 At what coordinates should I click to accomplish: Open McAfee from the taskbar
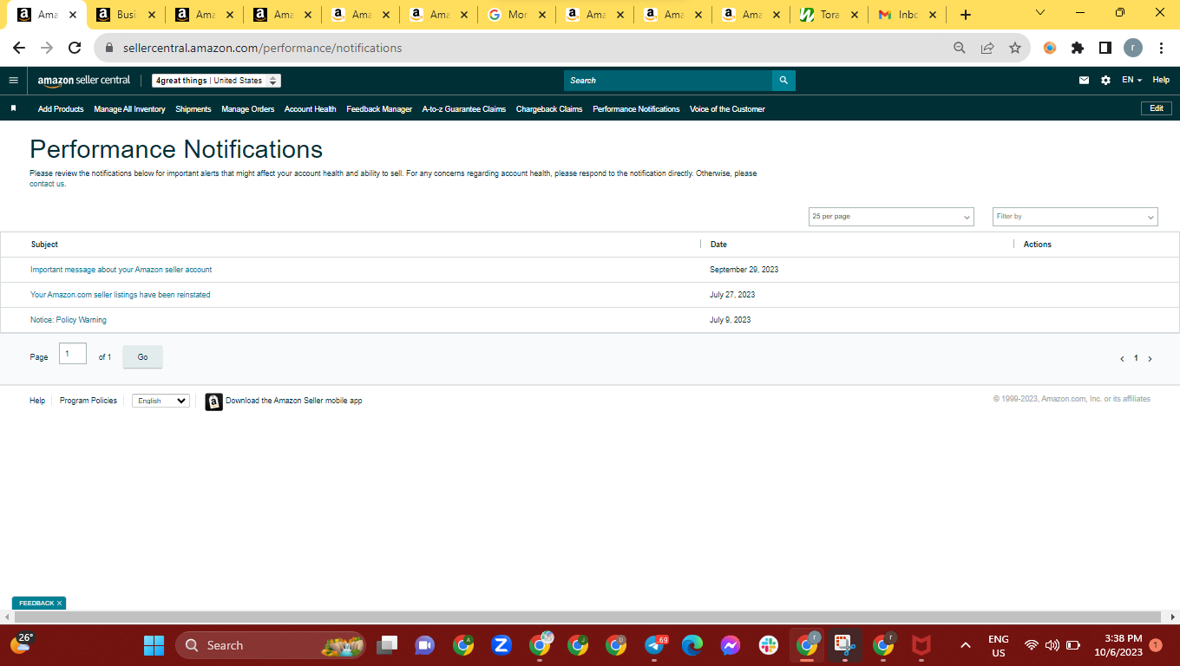(x=921, y=645)
